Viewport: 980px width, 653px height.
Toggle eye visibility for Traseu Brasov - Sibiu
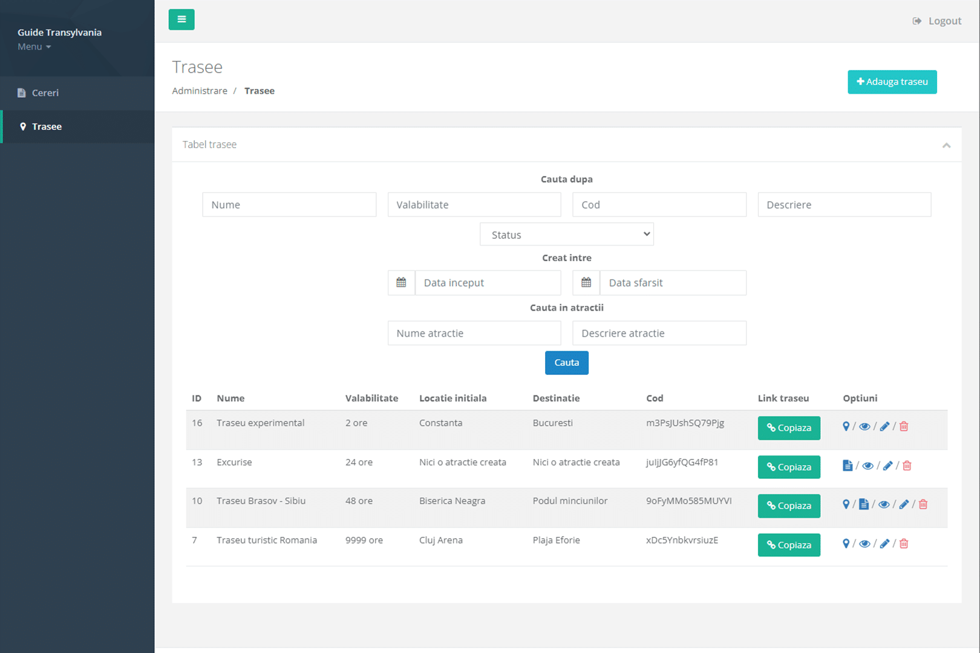[x=884, y=504]
